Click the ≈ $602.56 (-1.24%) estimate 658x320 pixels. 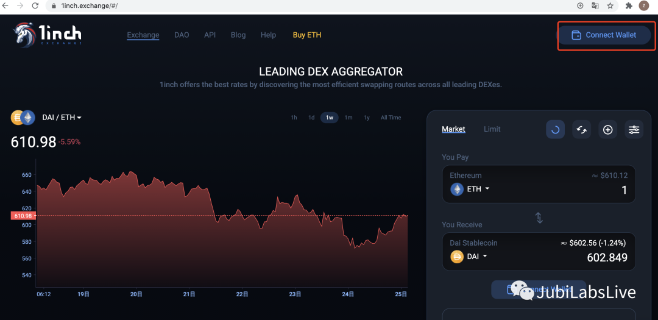pyautogui.click(x=593, y=243)
